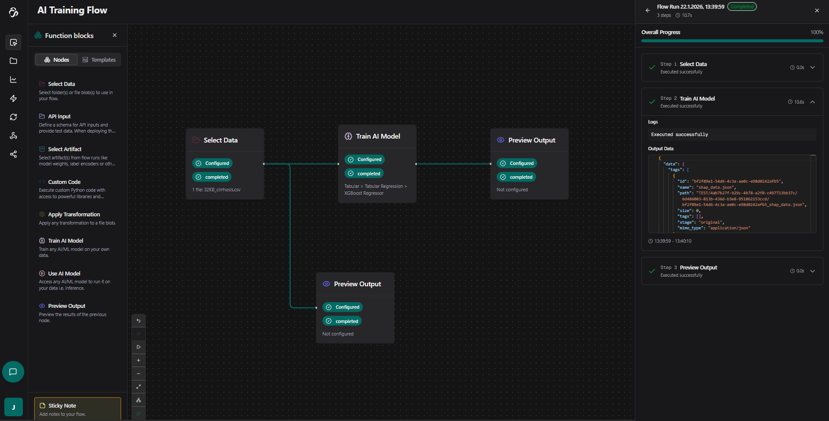Image resolution: width=829 pixels, height=421 pixels.
Task: Click the Overall Progress bar
Action: 732,41
